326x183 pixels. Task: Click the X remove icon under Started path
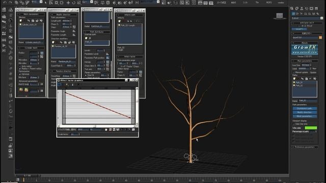[90, 38]
